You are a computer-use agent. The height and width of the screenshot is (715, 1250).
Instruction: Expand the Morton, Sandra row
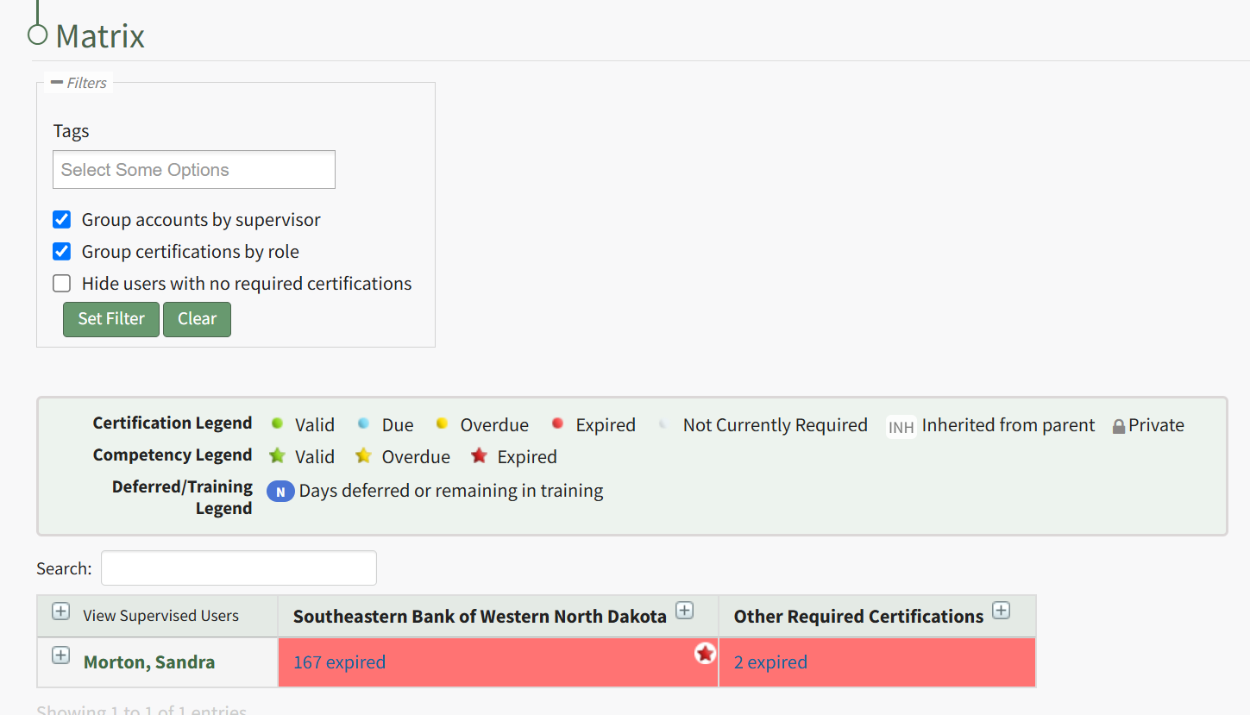coord(60,655)
